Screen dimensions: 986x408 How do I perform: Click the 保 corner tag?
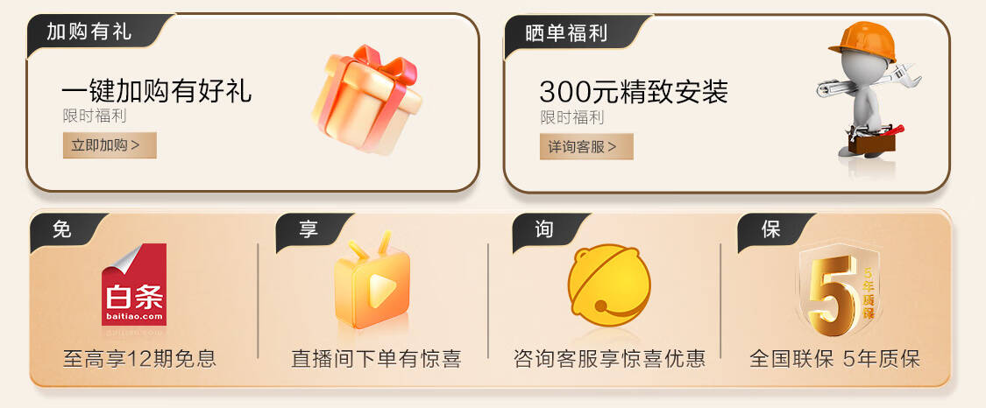click(x=770, y=229)
